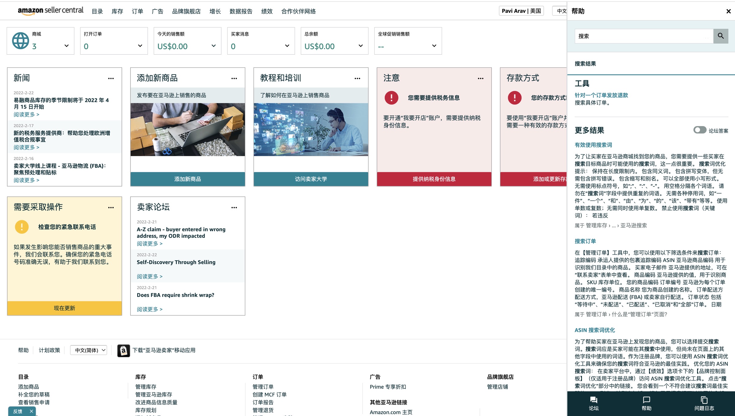
Task: Open footer 管理亚马逊库存 link
Action: point(154,395)
